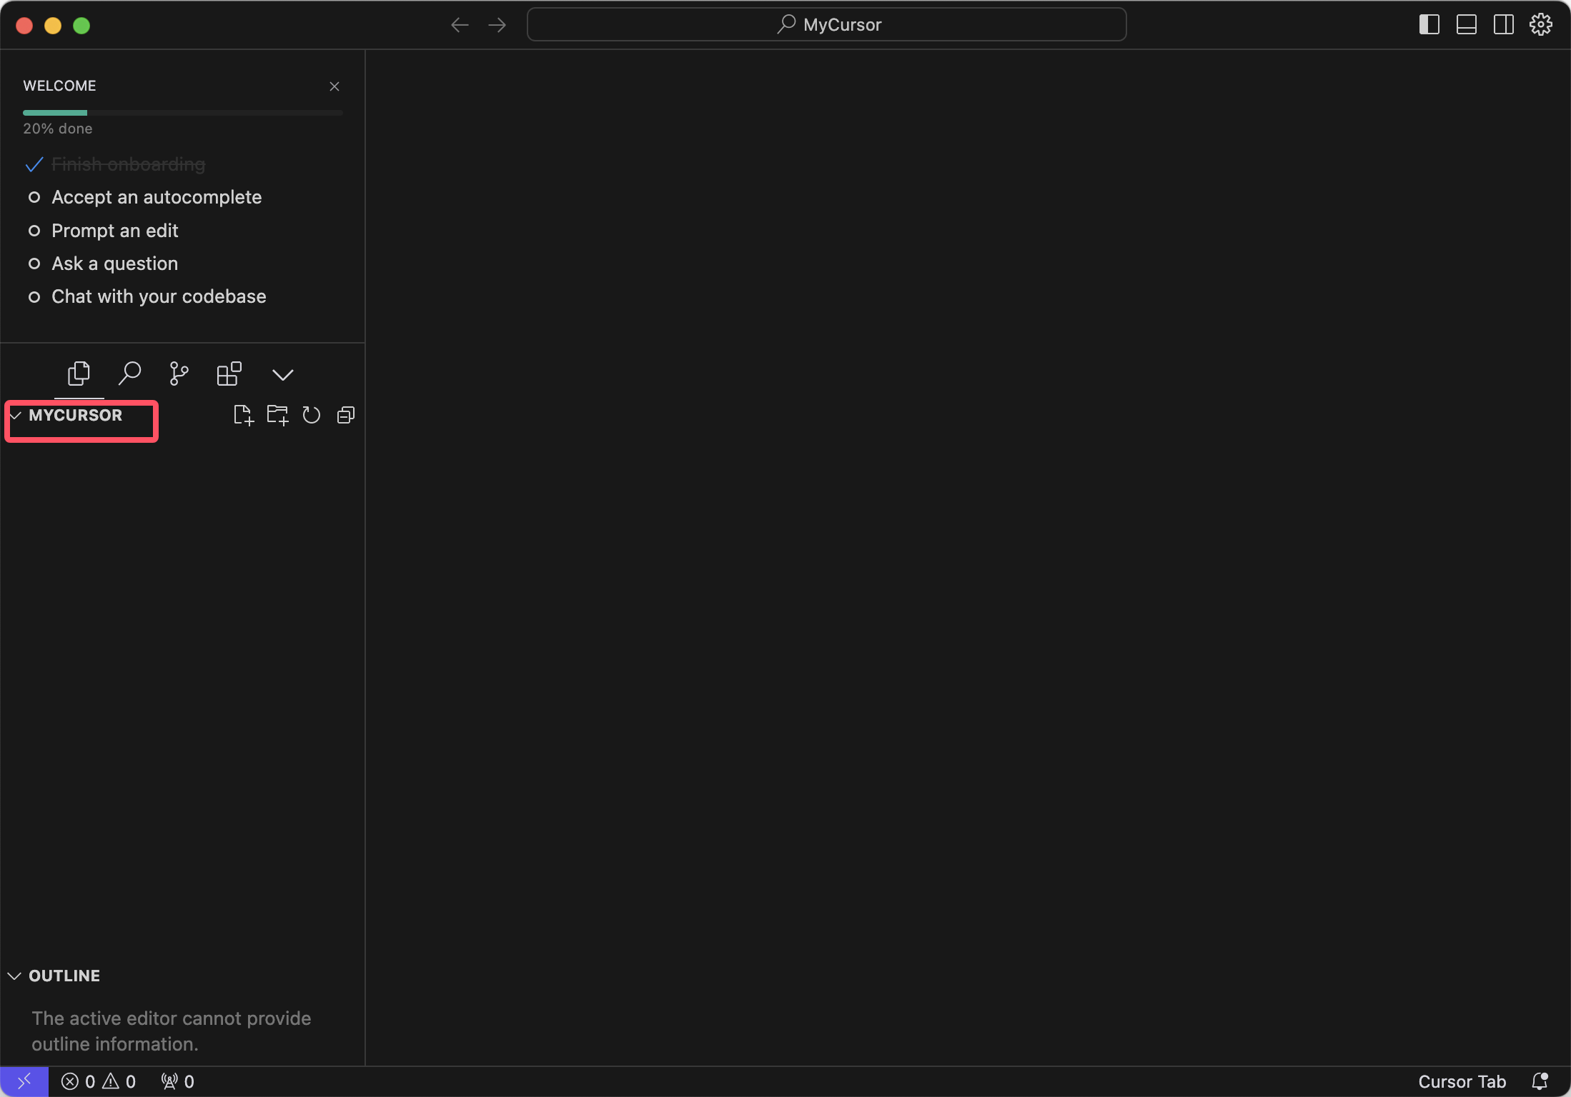This screenshot has height=1097, width=1571.
Task: Click the New File icon in explorer
Action: pos(243,415)
